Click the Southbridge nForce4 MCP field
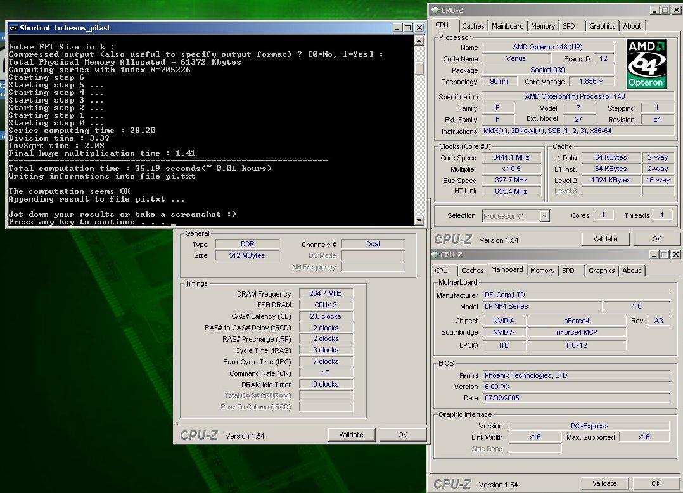The height and width of the screenshot is (493, 683). pyautogui.click(x=577, y=332)
